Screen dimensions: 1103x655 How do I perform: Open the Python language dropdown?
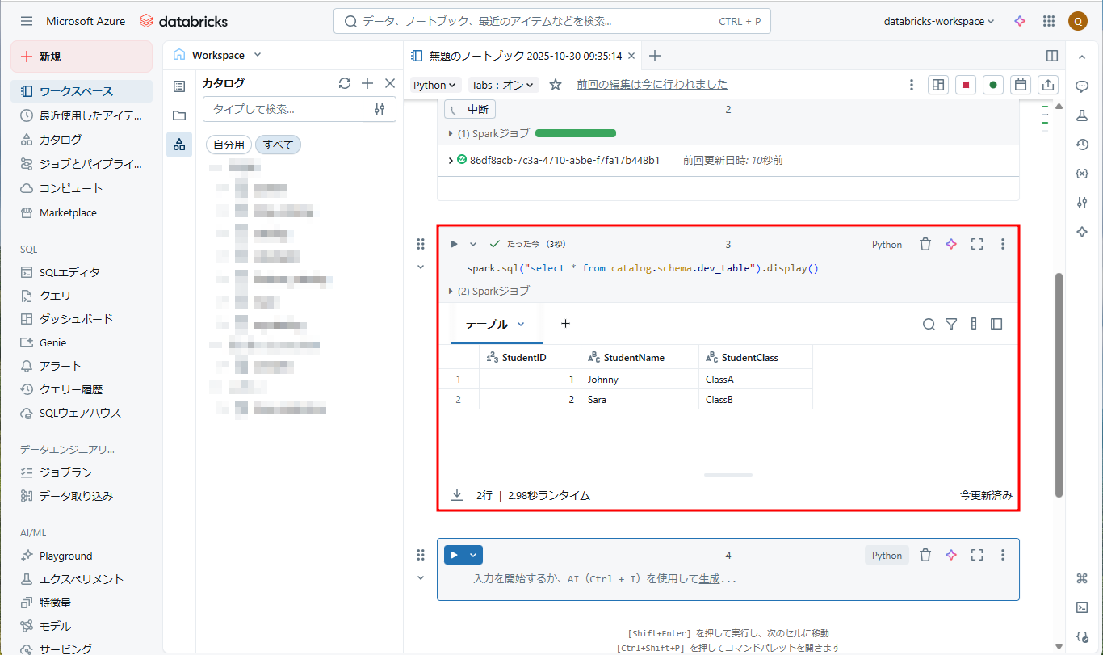tap(435, 85)
